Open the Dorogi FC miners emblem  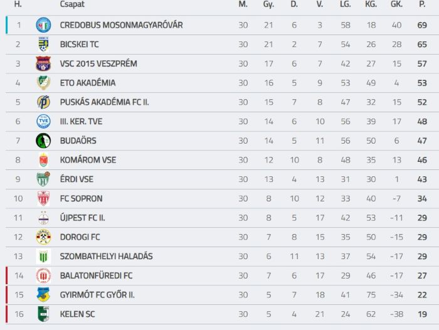[x=43, y=237]
